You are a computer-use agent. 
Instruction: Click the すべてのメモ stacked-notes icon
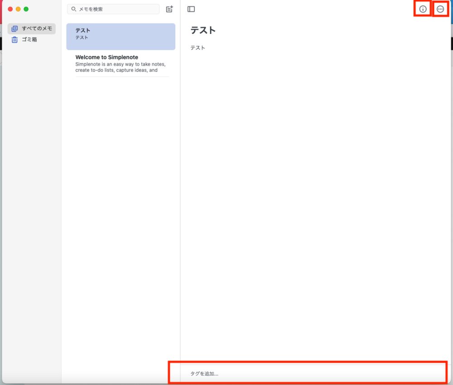pyautogui.click(x=14, y=29)
